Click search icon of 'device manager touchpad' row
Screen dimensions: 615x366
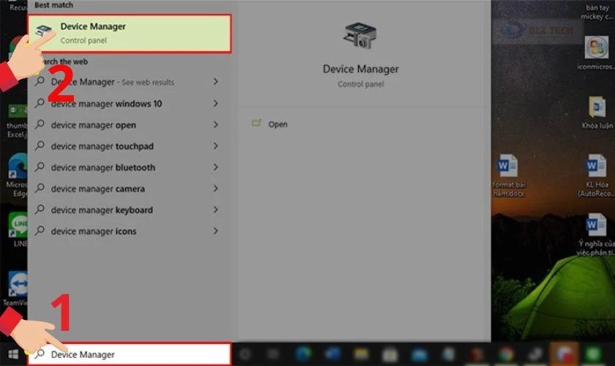pos(40,146)
